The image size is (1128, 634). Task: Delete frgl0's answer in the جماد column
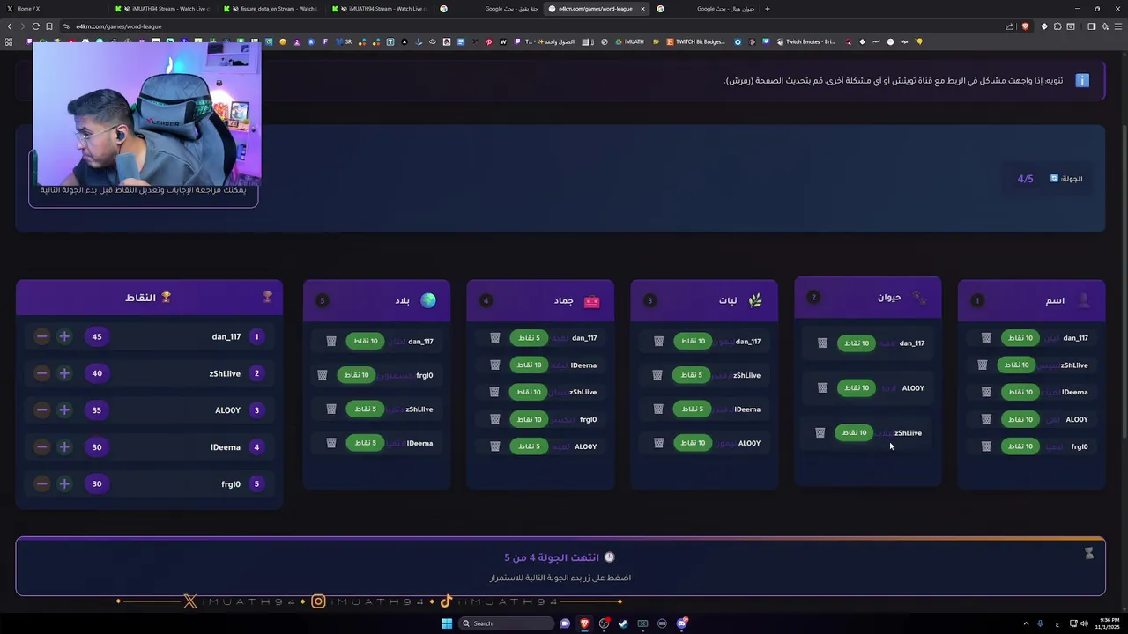[x=495, y=419]
